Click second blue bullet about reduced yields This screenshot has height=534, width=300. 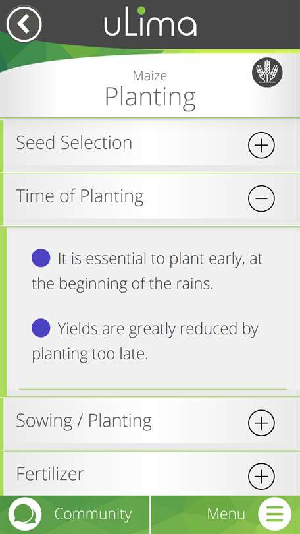[x=41, y=328]
